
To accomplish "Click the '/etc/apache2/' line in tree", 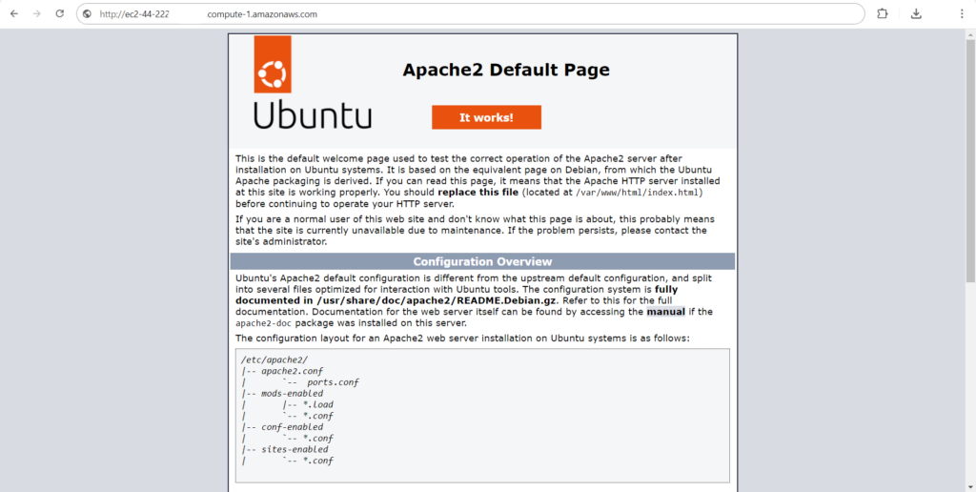I will tap(274, 360).
